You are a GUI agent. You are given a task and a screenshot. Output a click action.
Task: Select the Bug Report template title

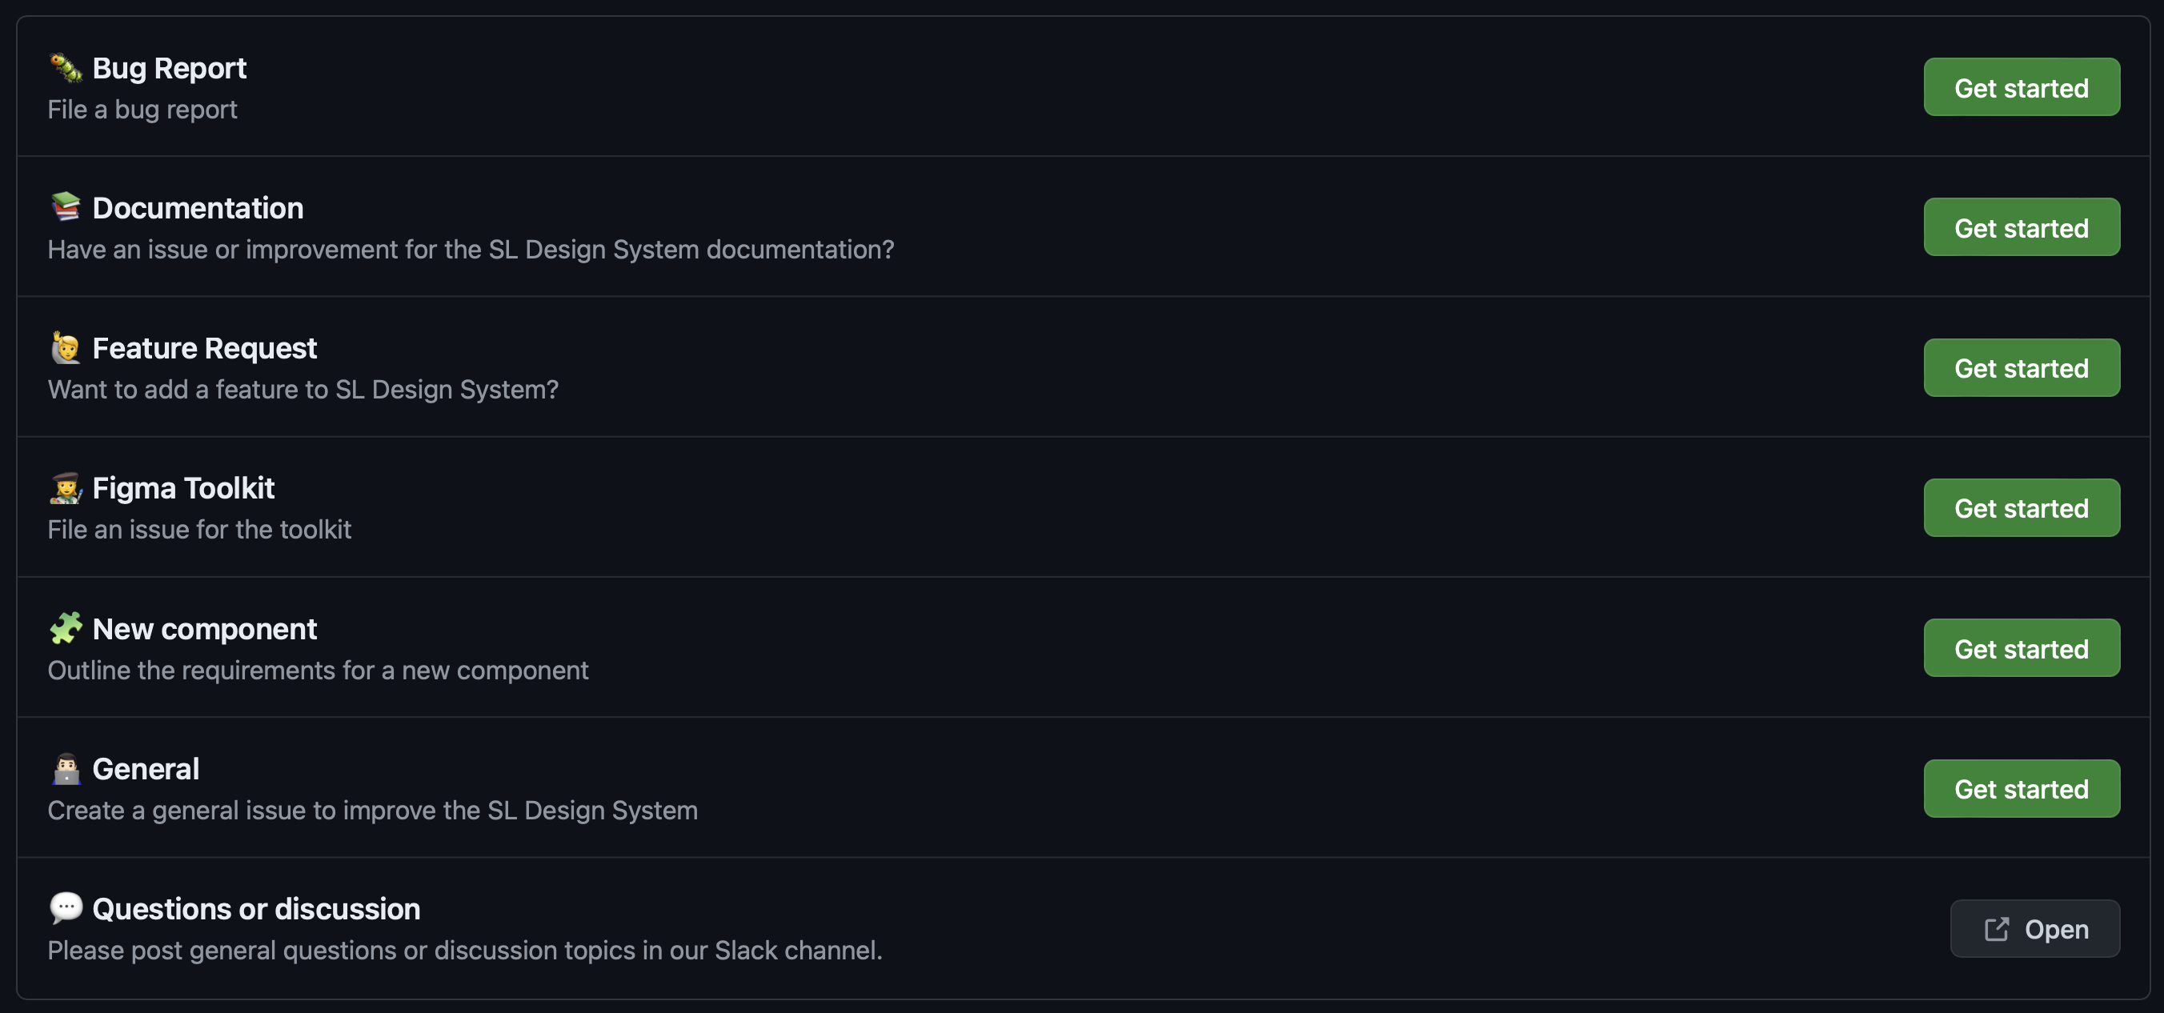pyautogui.click(x=169, y=68)
